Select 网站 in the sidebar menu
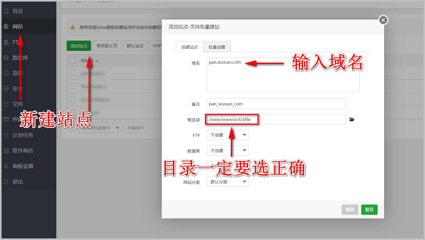The width and height of the screenshot is (425, 240). pos(29,26)
